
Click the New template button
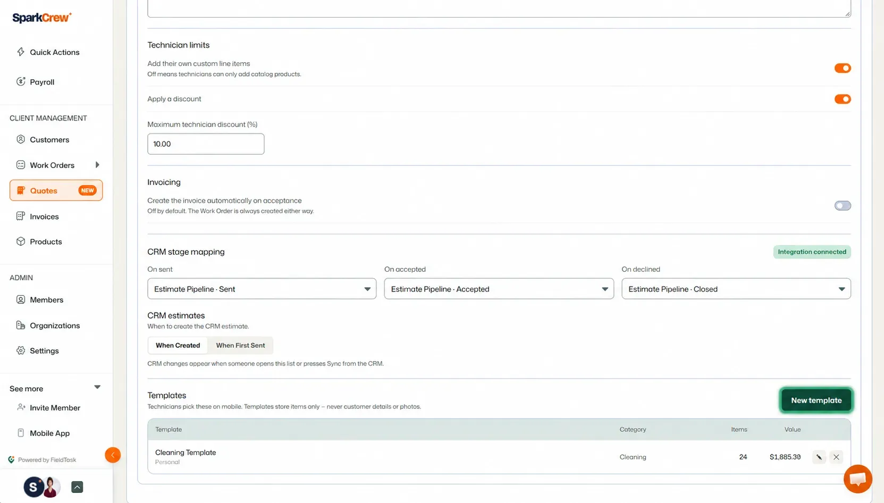pyautogui.click(x=816, y=400)
